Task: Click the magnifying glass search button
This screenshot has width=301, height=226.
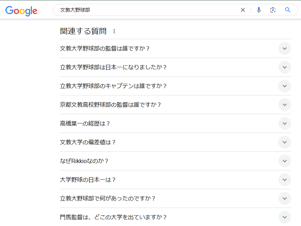Action: click(x=288, y=10)
